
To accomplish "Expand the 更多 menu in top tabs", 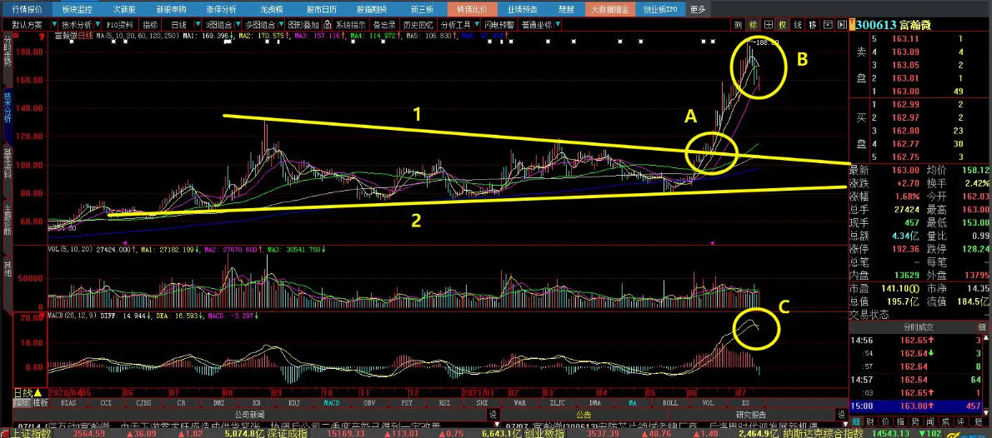I will coord(698,9).
